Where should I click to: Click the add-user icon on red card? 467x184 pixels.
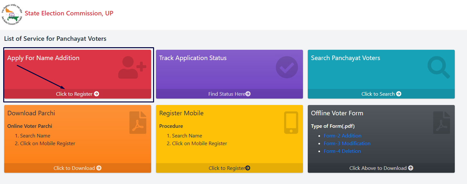(x=132, y=67)
